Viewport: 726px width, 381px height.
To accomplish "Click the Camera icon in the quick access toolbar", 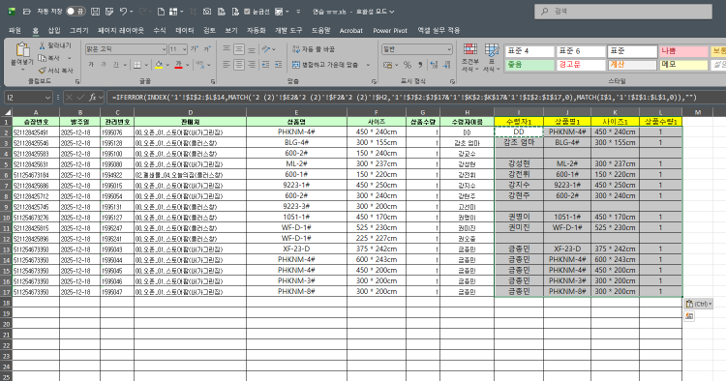I will [207, 12].
